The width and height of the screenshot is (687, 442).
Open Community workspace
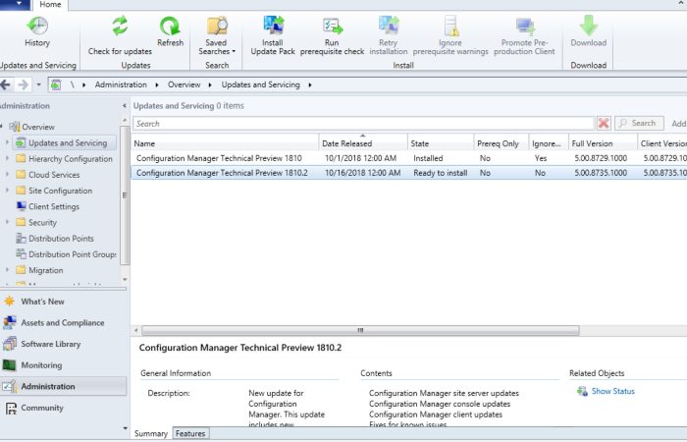(42, 408)
